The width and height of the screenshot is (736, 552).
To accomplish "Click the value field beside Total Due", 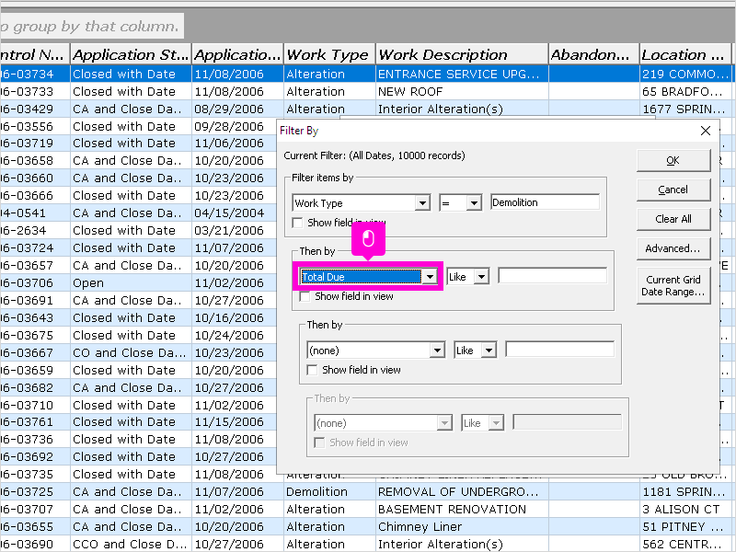I will tap(553, 276).
